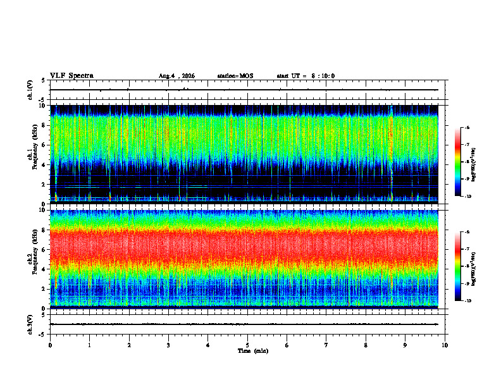Click the "-10" label on ch.2 colorbar
The height and width of the screenshot is (387, 501).
point(467,301)
